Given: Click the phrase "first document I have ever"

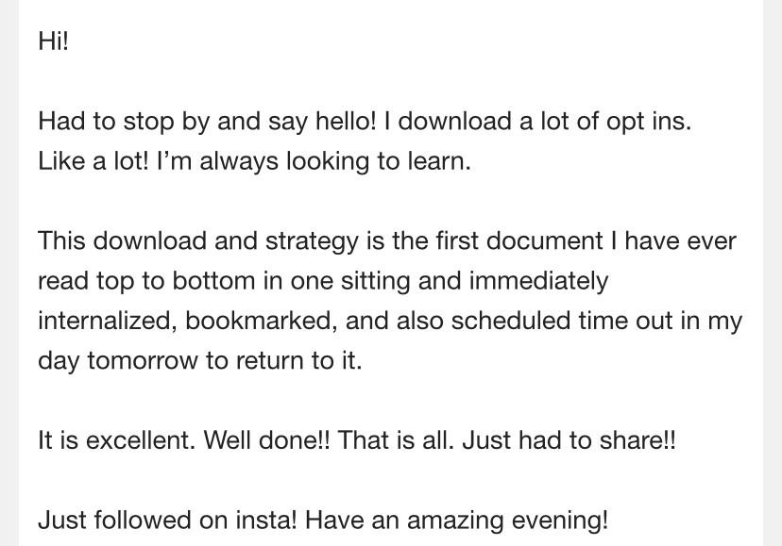Looking at the screenshot, I should tap(586, 241).
